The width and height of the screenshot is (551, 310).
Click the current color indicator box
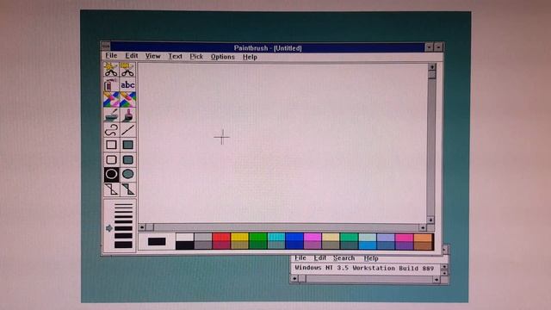[x=157, y=241]
